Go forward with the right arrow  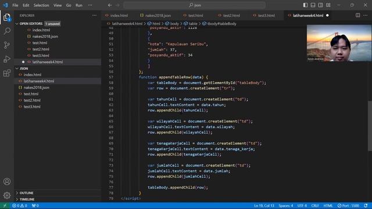117,5
